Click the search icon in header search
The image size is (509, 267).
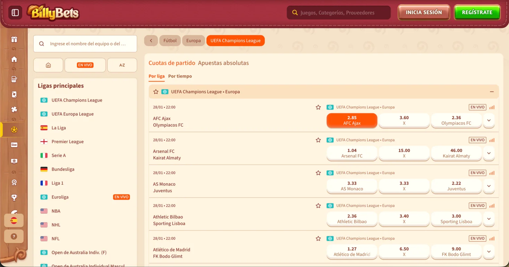(295, 13)
